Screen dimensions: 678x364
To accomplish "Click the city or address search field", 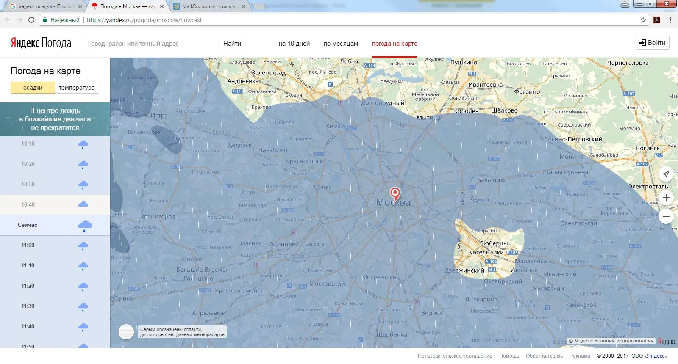I will (149, 44).
